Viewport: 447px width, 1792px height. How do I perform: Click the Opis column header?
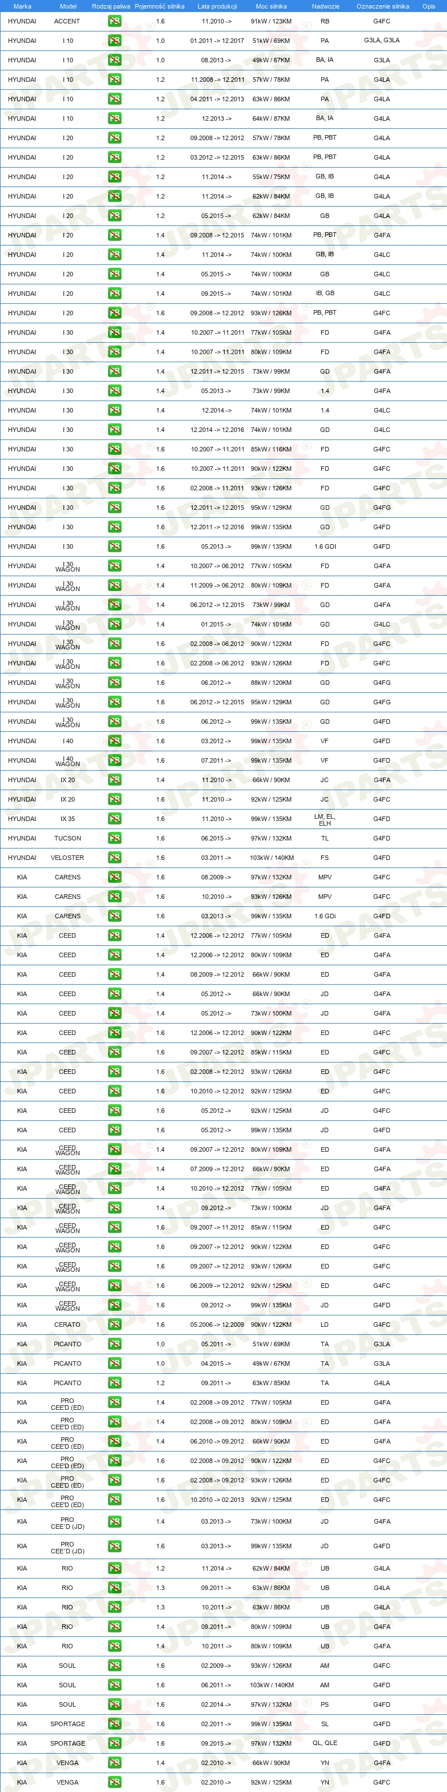pyautogui.click(x=429, y=6)
